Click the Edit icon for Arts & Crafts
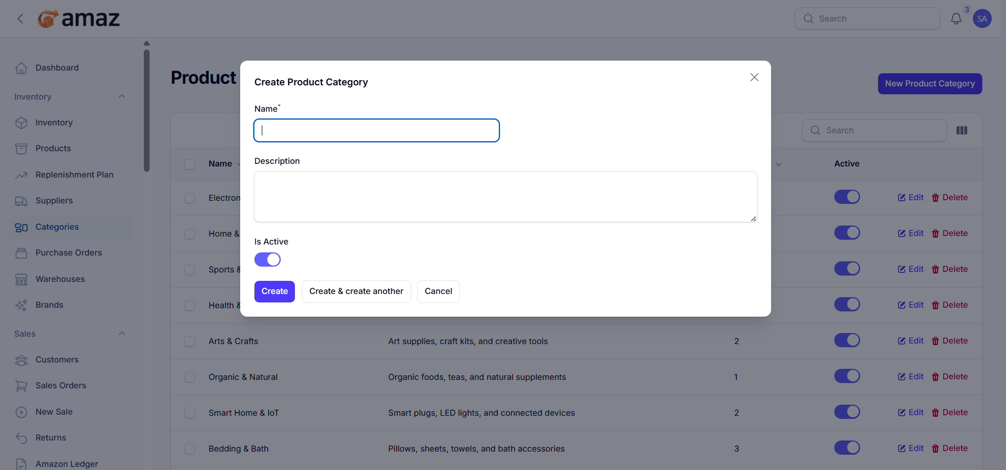This screenshot has width=1006, height=470. click(x=902, y=341)
